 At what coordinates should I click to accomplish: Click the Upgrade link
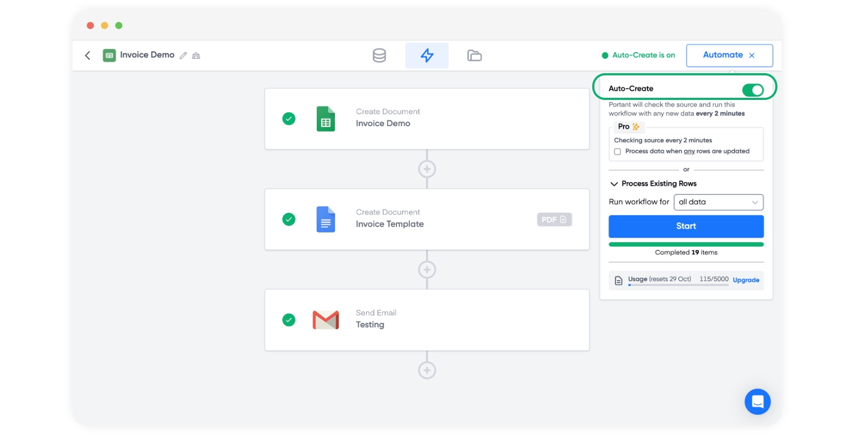tap(745, 280)
